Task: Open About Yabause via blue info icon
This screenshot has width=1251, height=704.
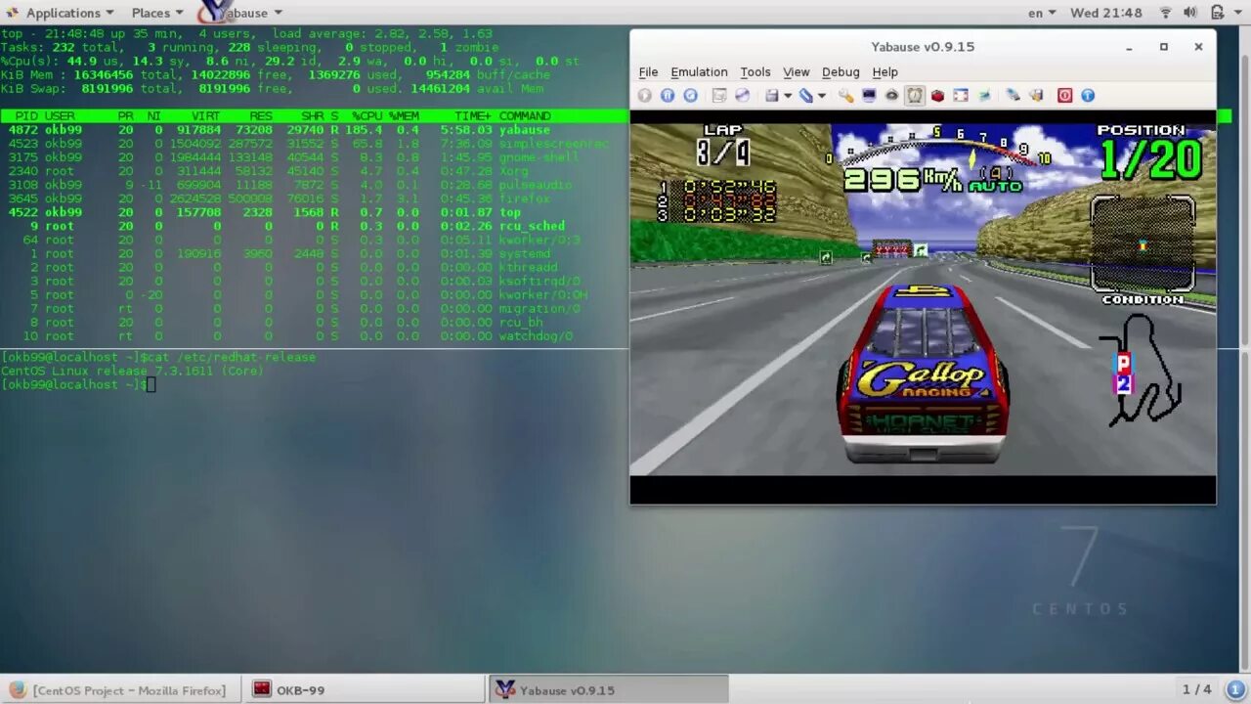Action: pos(1088,95)
